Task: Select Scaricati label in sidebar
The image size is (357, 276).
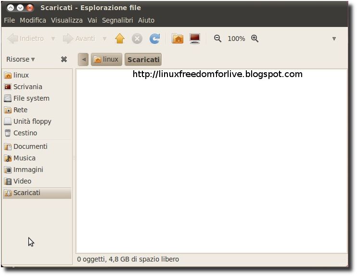Action: click(27, 193)
